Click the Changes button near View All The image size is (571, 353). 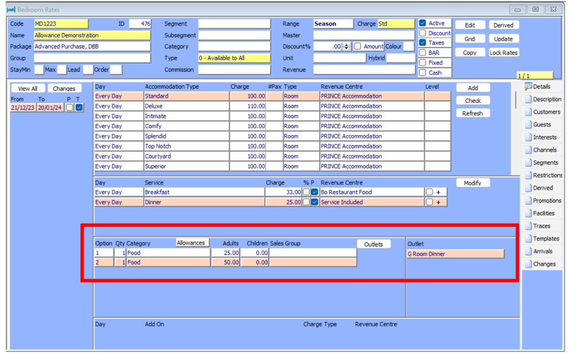click(x=64, y=89)
